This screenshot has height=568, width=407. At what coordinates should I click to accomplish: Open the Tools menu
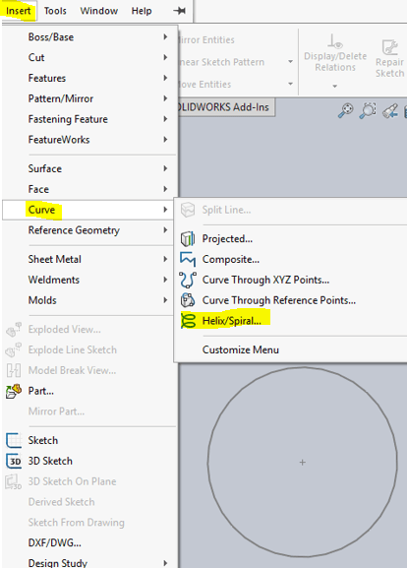[55, 11]
